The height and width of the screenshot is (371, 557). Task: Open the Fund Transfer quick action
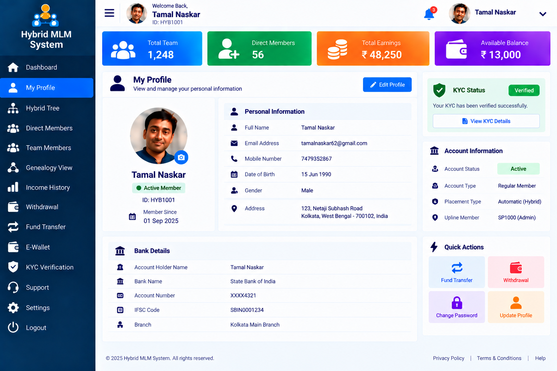pyautogui.click(x=457, y=272)
